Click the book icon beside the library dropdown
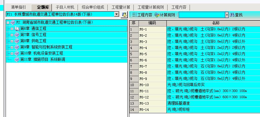 click(124, 15)
